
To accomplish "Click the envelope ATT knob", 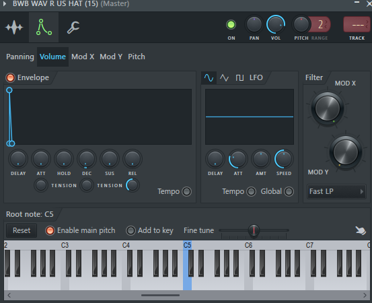I will [41, 159].
